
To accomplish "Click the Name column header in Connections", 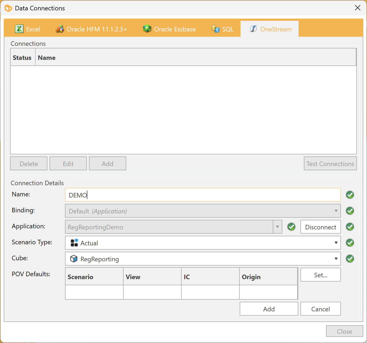I will click(196, 57).
